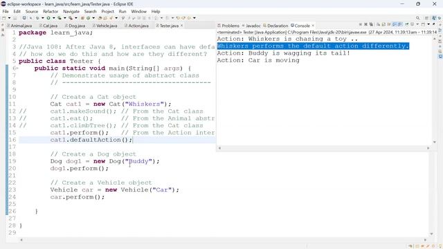The image size is (443, 249).
Task: Collapse the main method fold marker at line 6
Action: pos(17,68)
